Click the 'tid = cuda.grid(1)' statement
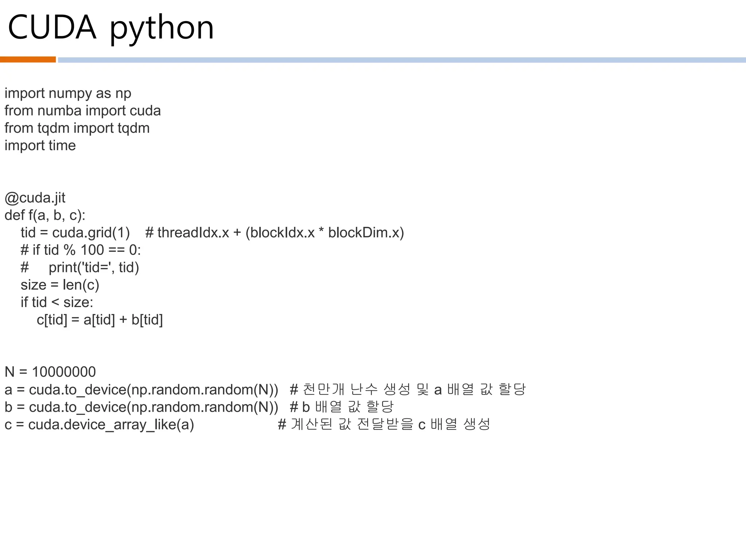 coord(75,233)
